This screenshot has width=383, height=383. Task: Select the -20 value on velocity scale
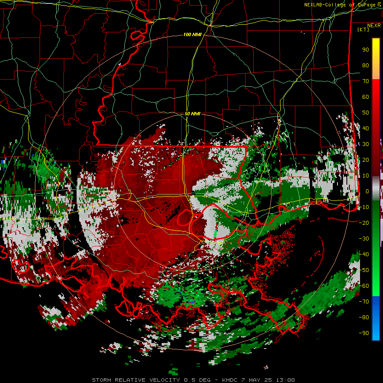(364, 223)
